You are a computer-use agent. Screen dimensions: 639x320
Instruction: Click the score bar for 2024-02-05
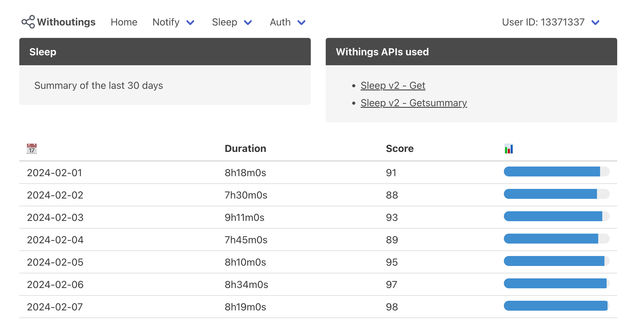[556, 261]
